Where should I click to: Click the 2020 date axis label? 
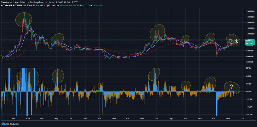point(200,118)
